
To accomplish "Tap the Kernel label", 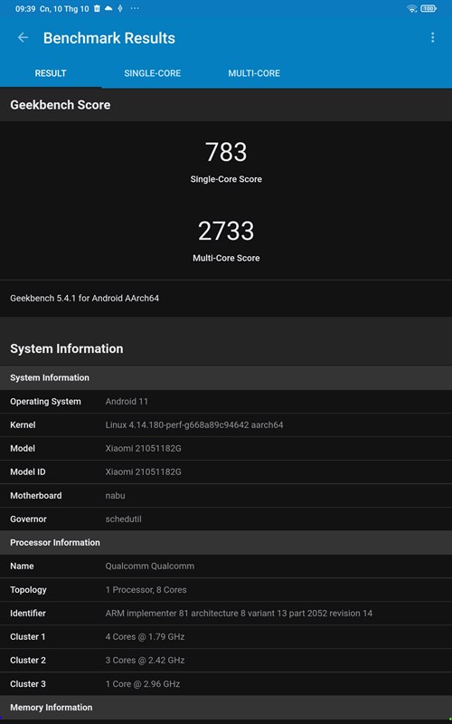I will [x=23, y=424].
